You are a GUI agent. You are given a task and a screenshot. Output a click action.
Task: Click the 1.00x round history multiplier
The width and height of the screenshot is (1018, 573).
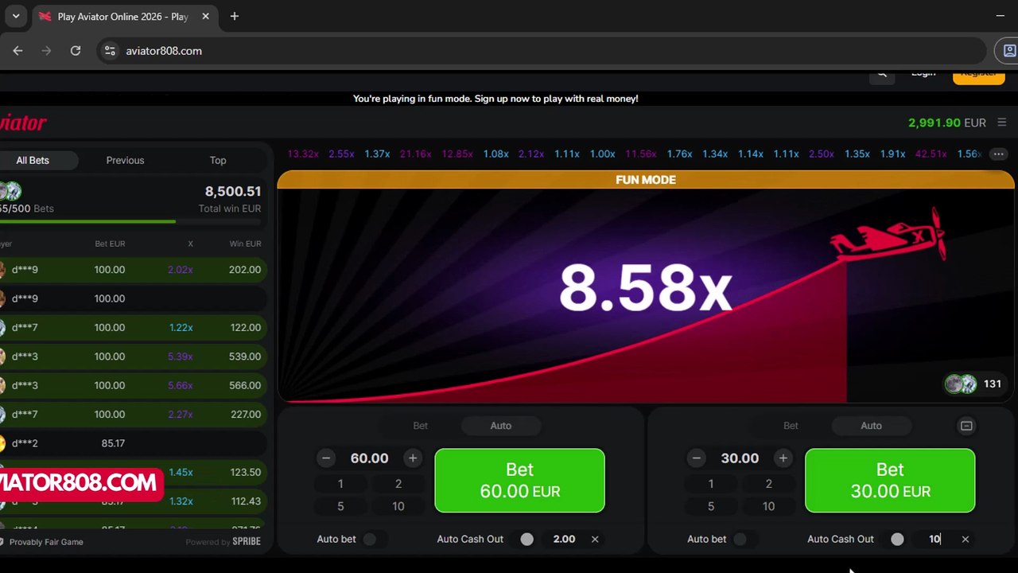tap(602, 154)
